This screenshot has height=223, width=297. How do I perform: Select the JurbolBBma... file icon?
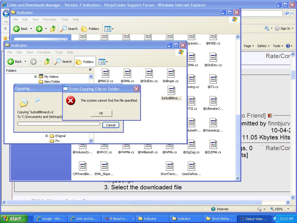pyautogui.click(x=171, y=93)
